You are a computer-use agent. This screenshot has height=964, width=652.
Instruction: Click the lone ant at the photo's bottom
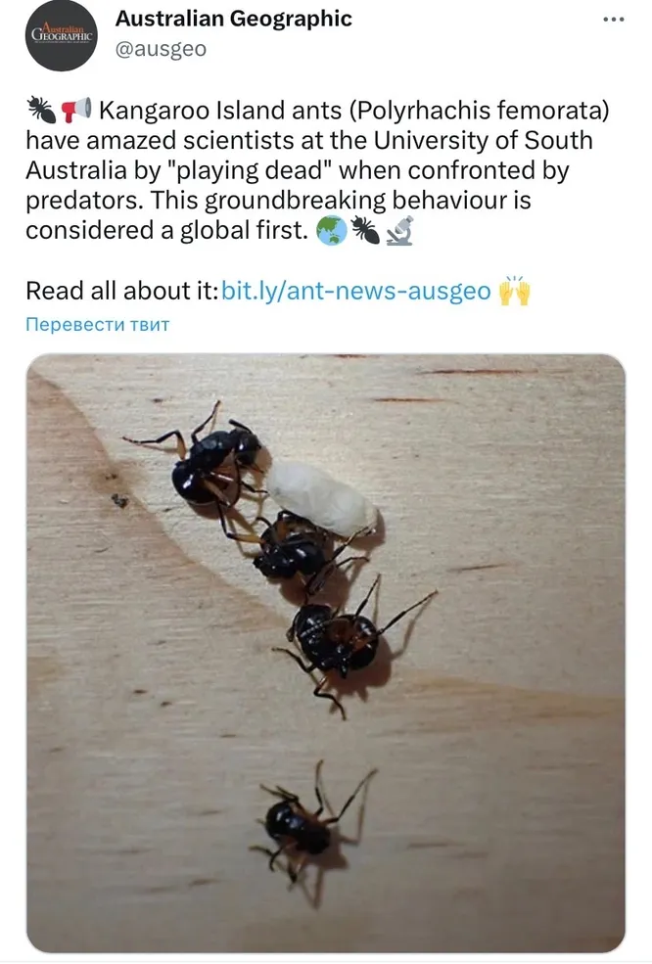click(309, 821)
